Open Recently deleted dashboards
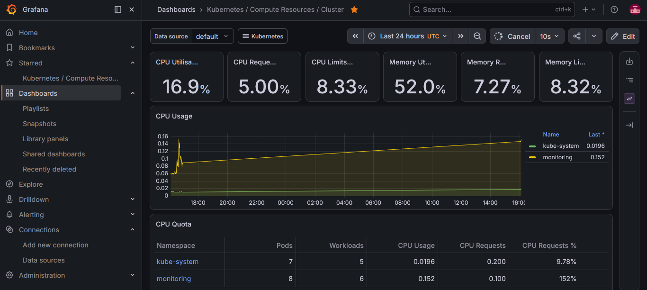This screenshot has width=647, height=290. [x=49, y=169]
